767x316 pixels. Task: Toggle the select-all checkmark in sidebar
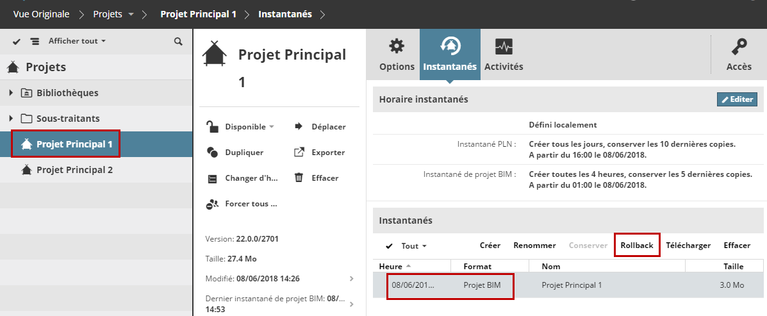(x=17, y=41)
